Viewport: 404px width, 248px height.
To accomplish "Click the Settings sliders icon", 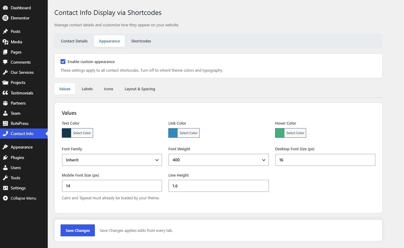I will pos(5,188).
